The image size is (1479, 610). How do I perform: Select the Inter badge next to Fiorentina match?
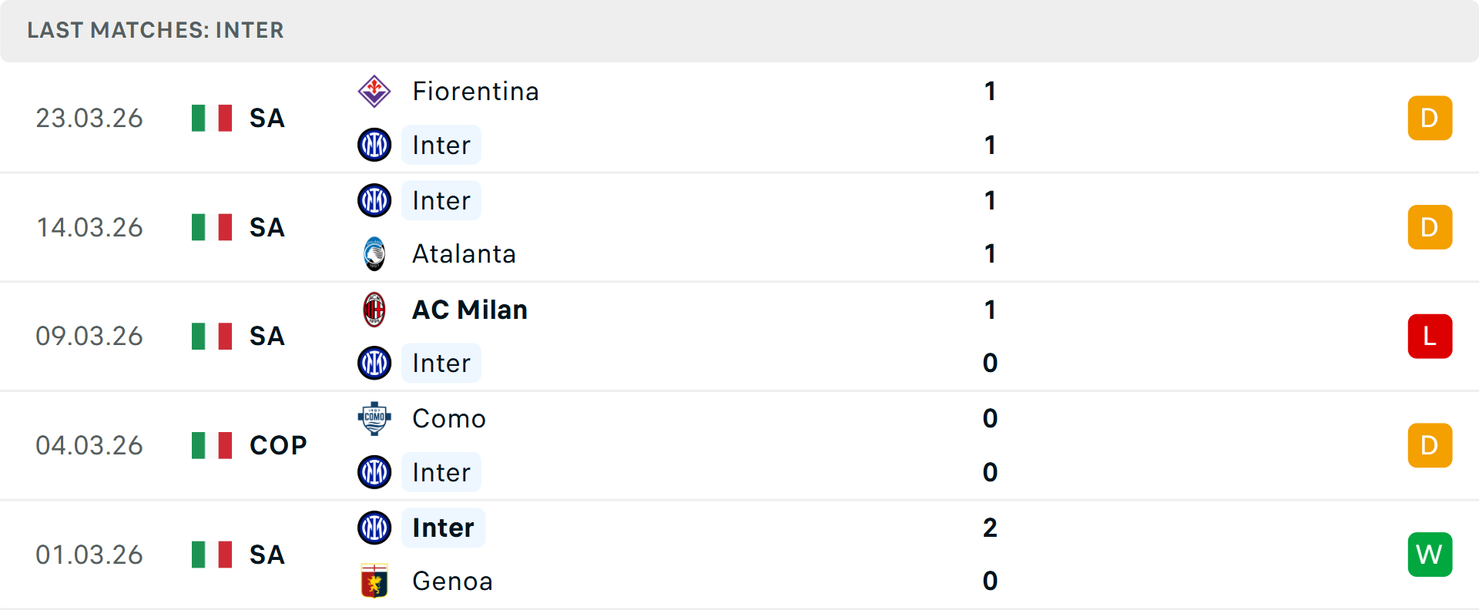(x=374, y=145)
